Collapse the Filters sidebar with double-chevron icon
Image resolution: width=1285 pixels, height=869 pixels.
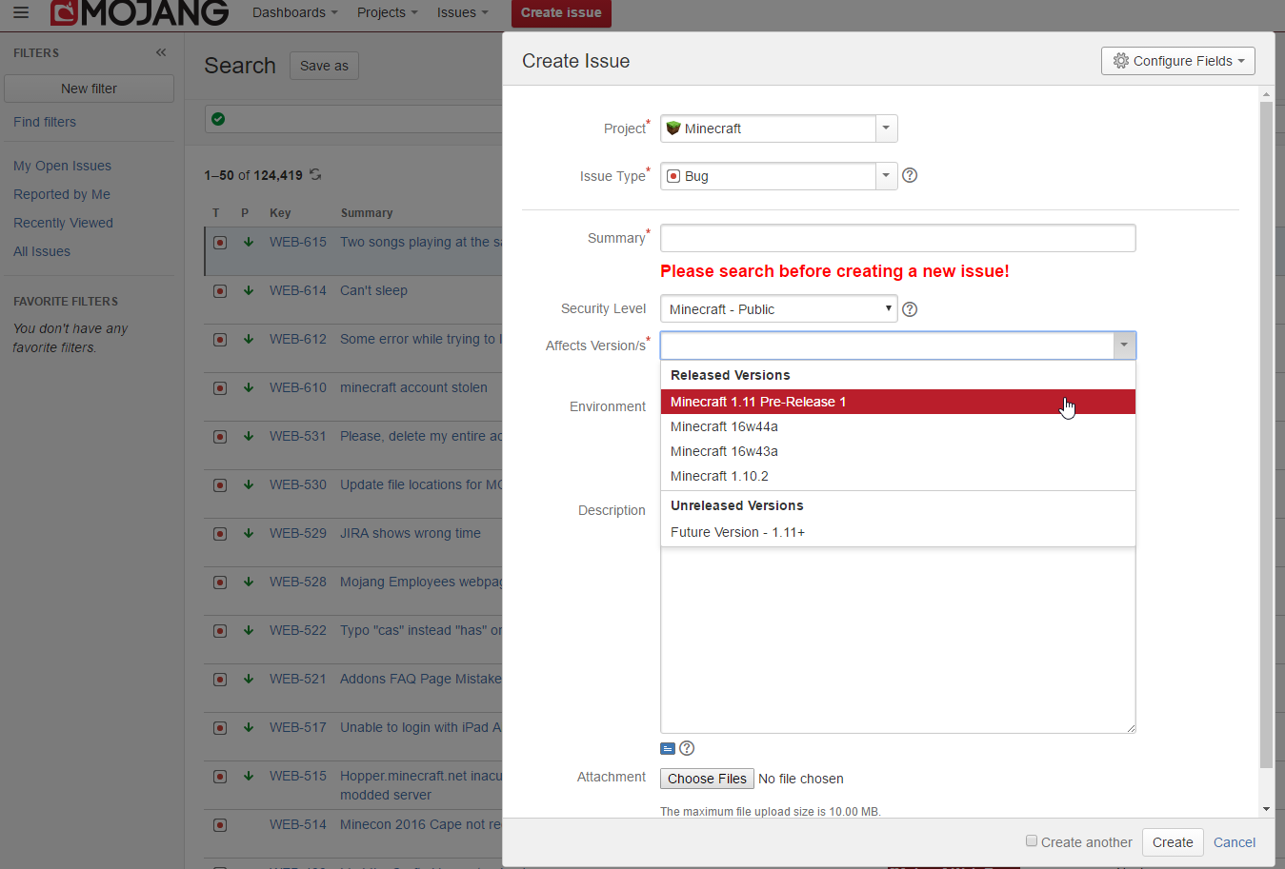pyautogui.click(x=161, y=52)
